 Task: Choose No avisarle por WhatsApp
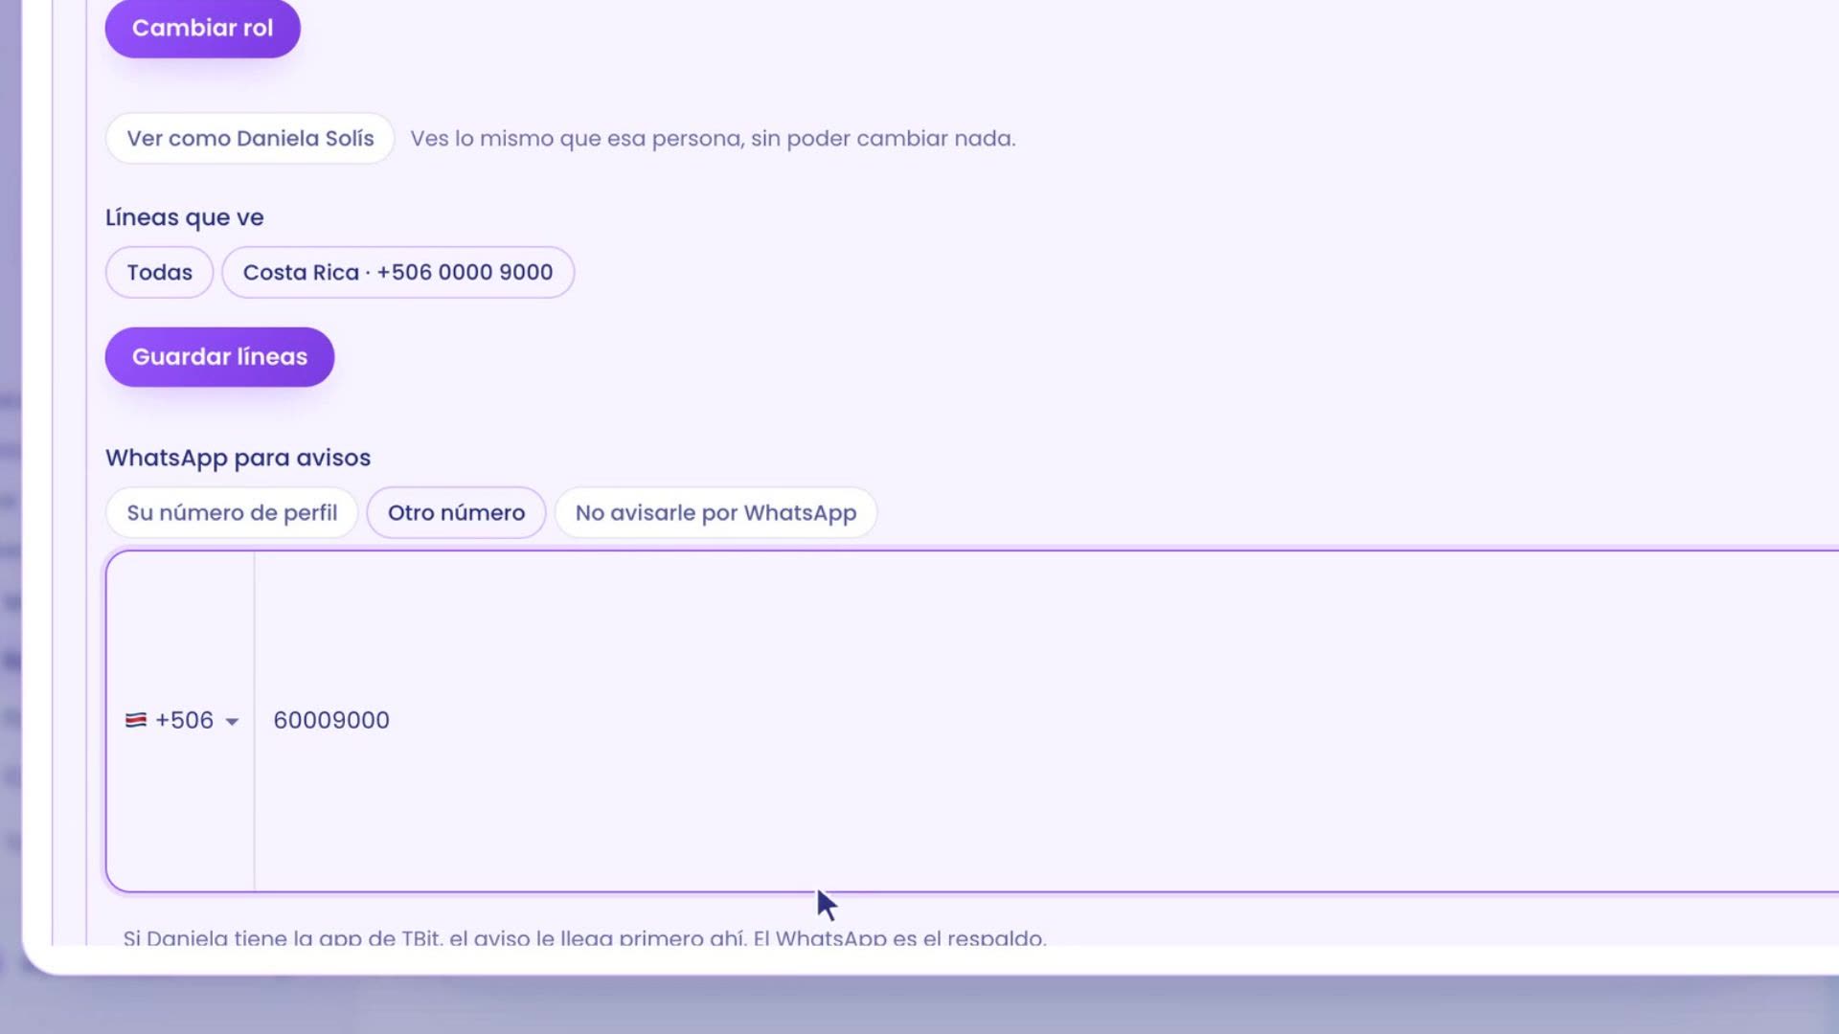715,512
